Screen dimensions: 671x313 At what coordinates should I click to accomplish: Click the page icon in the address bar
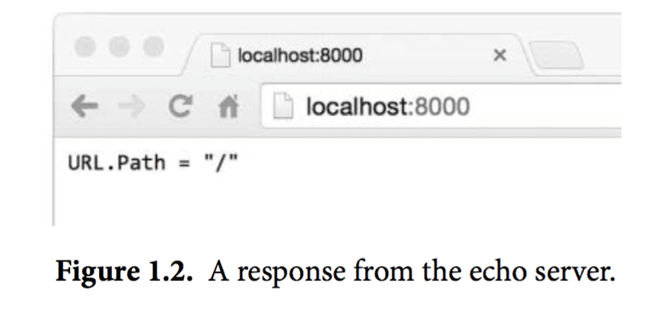283,106
